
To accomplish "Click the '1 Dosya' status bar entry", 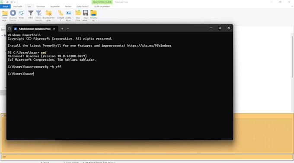I will (45, 162).
